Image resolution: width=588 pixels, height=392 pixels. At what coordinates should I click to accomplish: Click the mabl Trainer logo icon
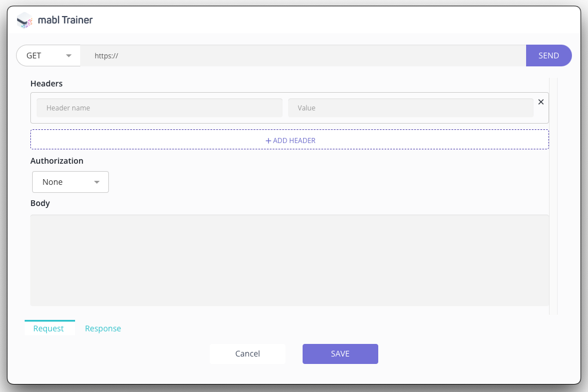[25, 20]
